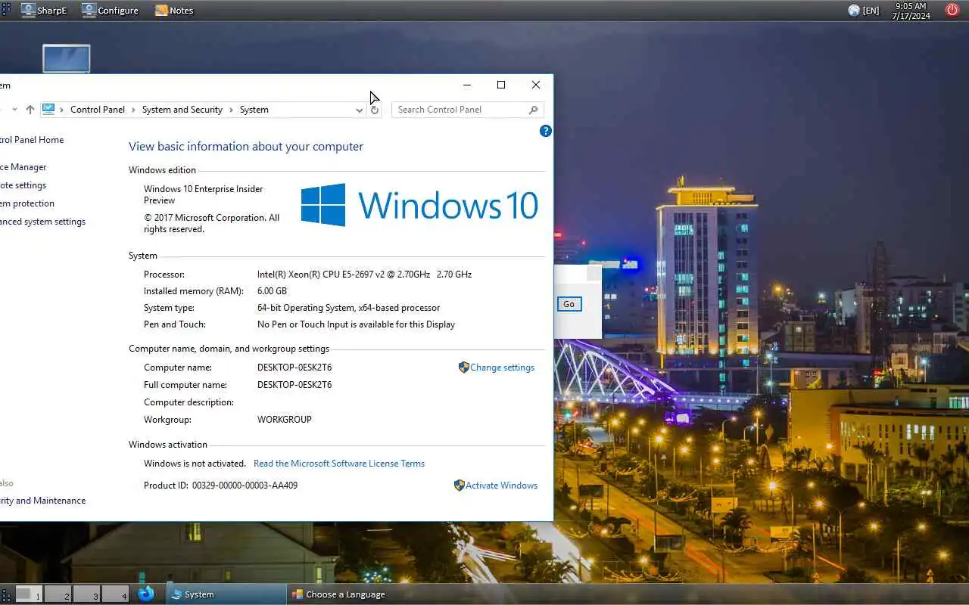Open Device Manager from the left pane
The height and width of the screenshot is (605, 969).
point(23,167)
